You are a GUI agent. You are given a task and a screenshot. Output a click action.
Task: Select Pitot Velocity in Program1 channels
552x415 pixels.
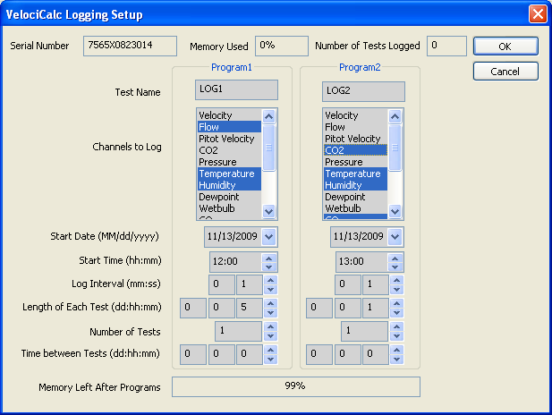tap(229, 139)
